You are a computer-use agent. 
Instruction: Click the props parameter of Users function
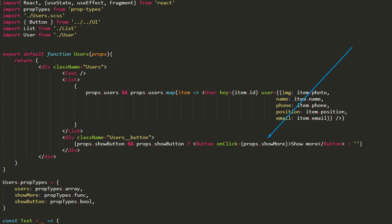[x=99, y=54]
